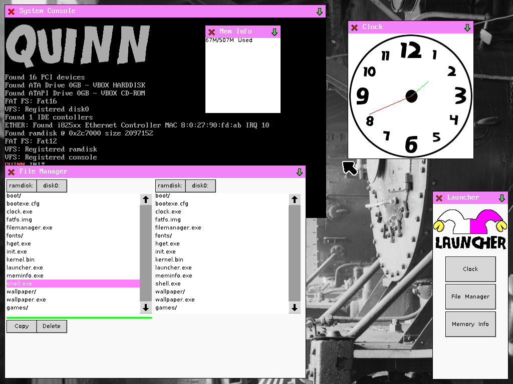Click the 67M/507M Used memory text
The image size is (513, 384).
point(228,40)
